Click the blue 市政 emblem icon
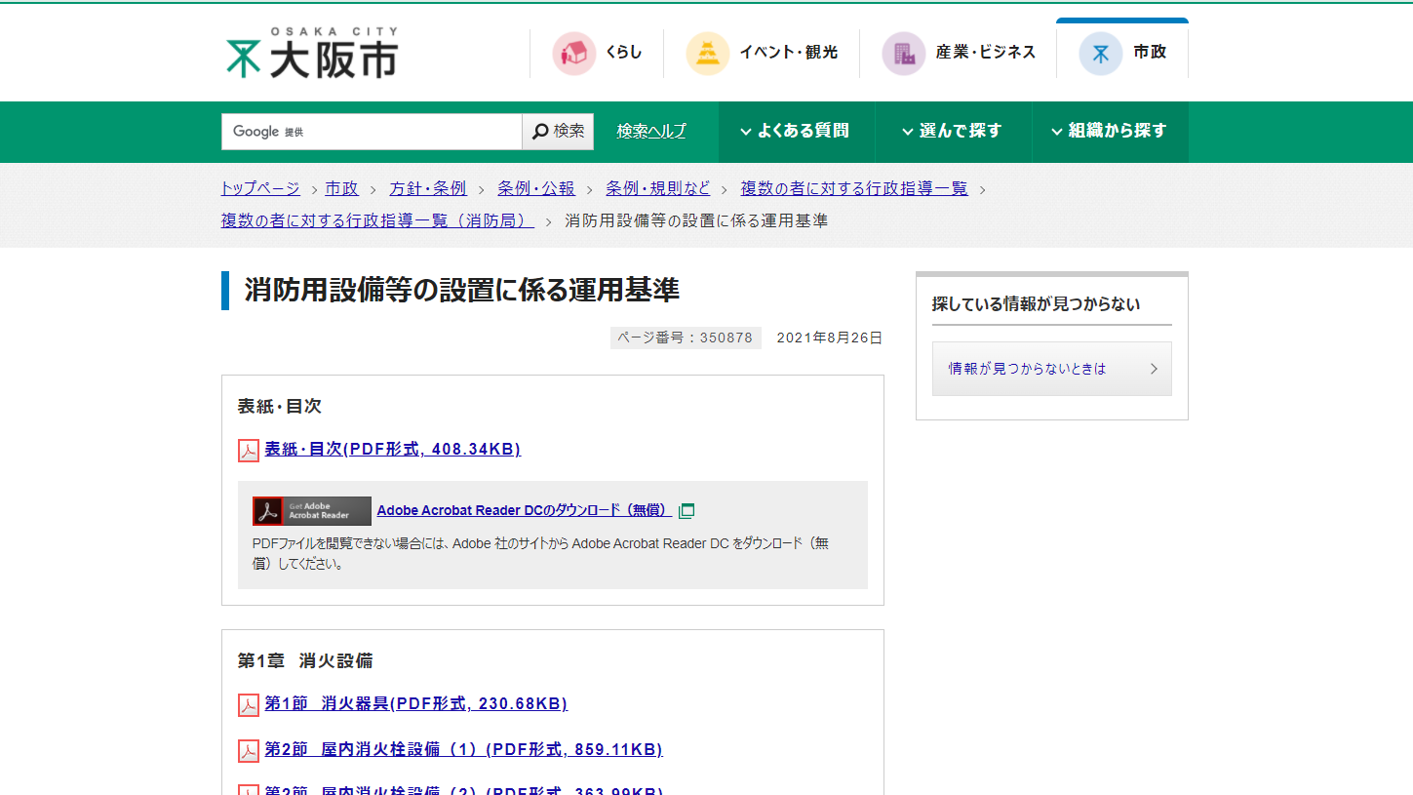Image resolution: width=1413 pixels, height=795 pixels. 1101,53
